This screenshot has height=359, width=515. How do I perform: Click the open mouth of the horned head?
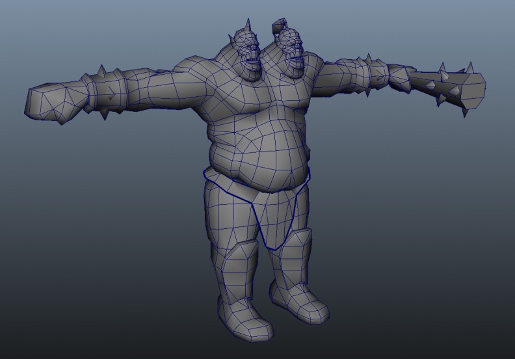[x=252, y=61]
